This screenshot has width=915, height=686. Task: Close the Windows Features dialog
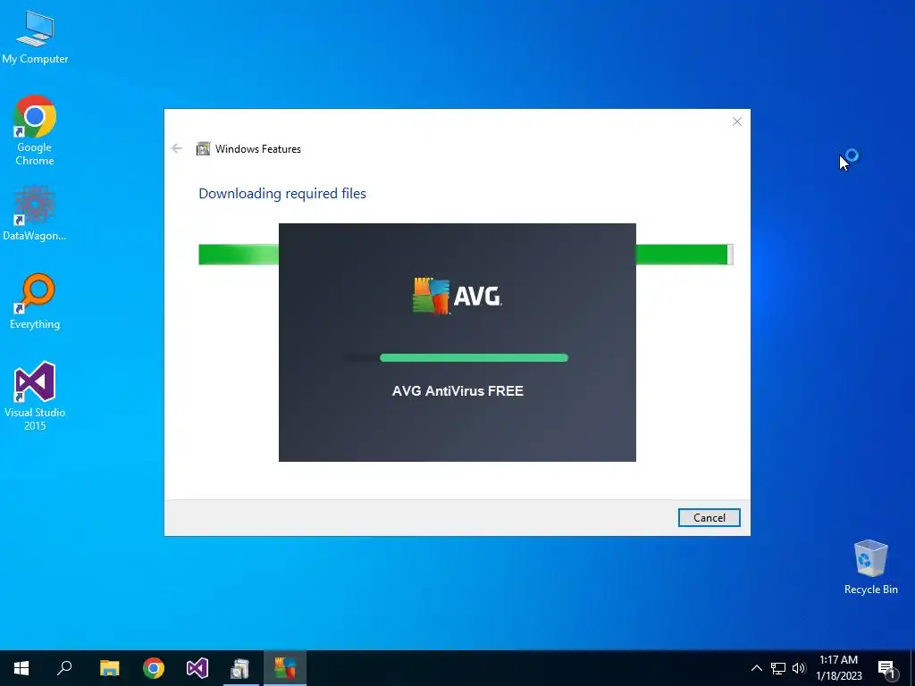pos(737,121)
